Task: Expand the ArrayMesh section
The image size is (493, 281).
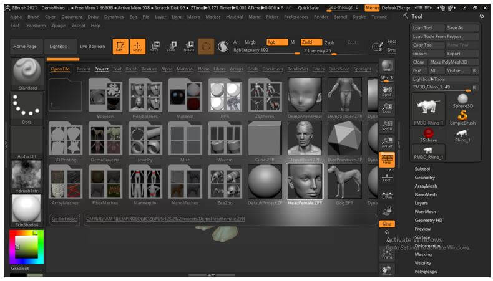Action: (x=426, y=186)
